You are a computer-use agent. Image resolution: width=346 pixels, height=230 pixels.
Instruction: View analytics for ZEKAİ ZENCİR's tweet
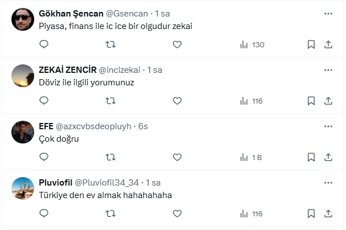[251, 101]
